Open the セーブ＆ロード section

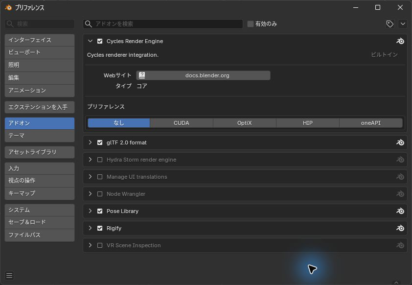pos(40,222)
